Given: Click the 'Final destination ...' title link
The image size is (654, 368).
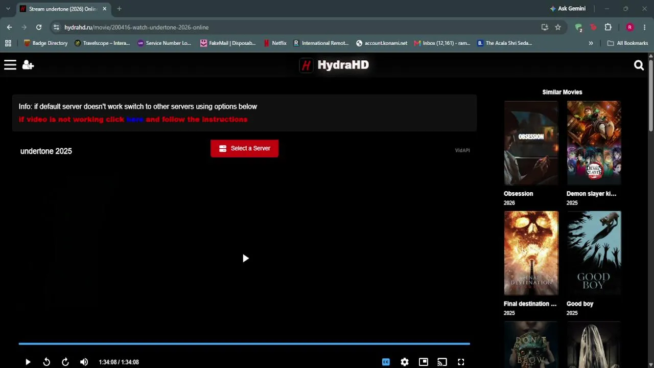Looking at the screenshot, I should [530, 304].
